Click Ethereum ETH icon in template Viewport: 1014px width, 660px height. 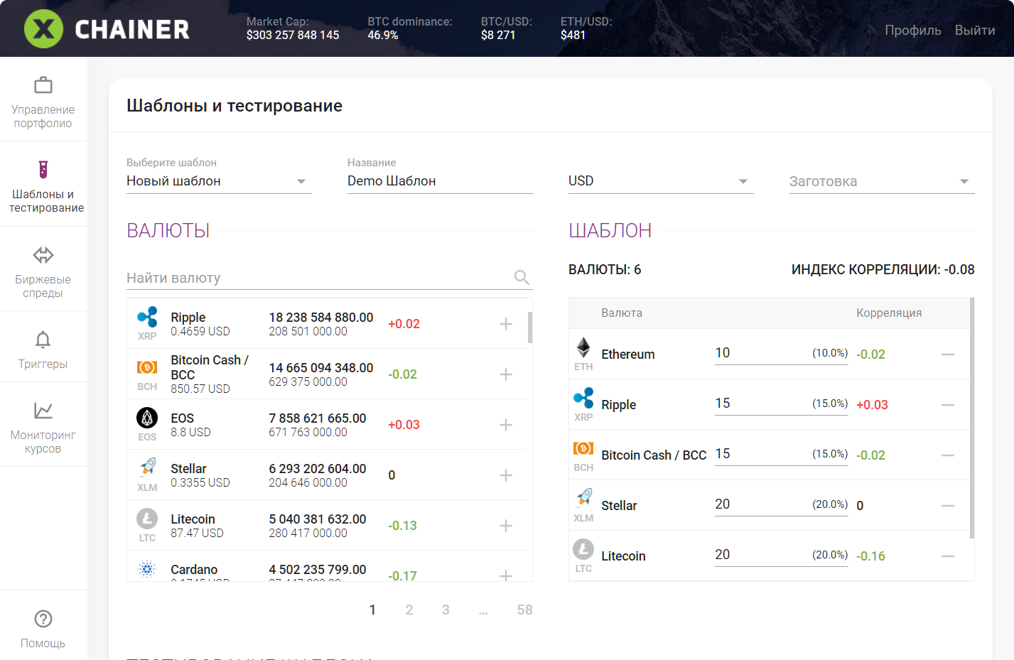point(583,347)
